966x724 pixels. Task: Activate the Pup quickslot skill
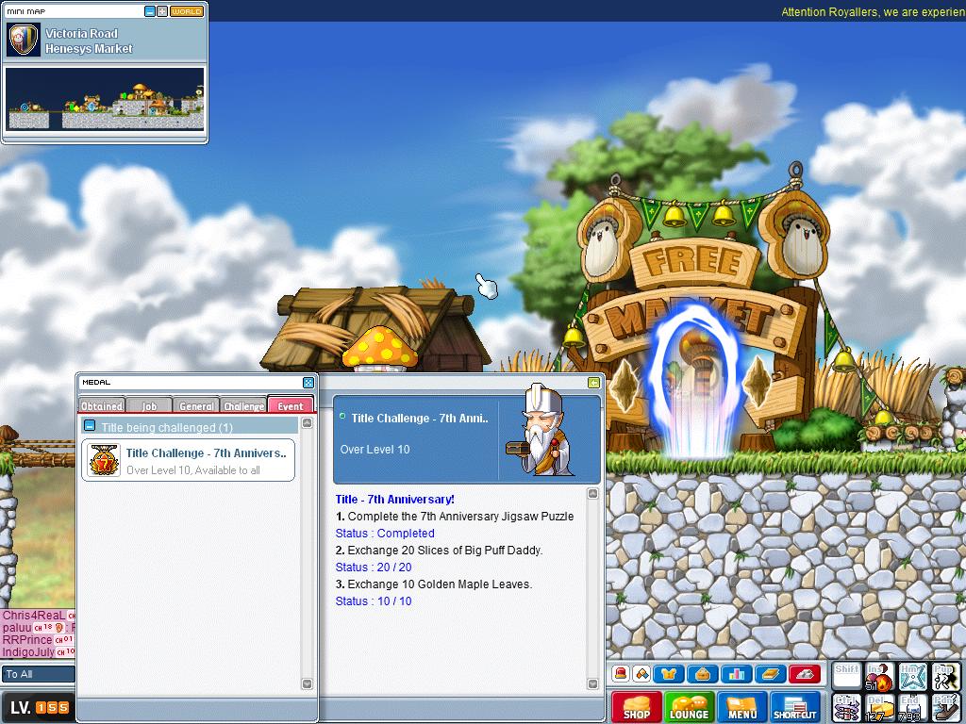coord(945,676)
